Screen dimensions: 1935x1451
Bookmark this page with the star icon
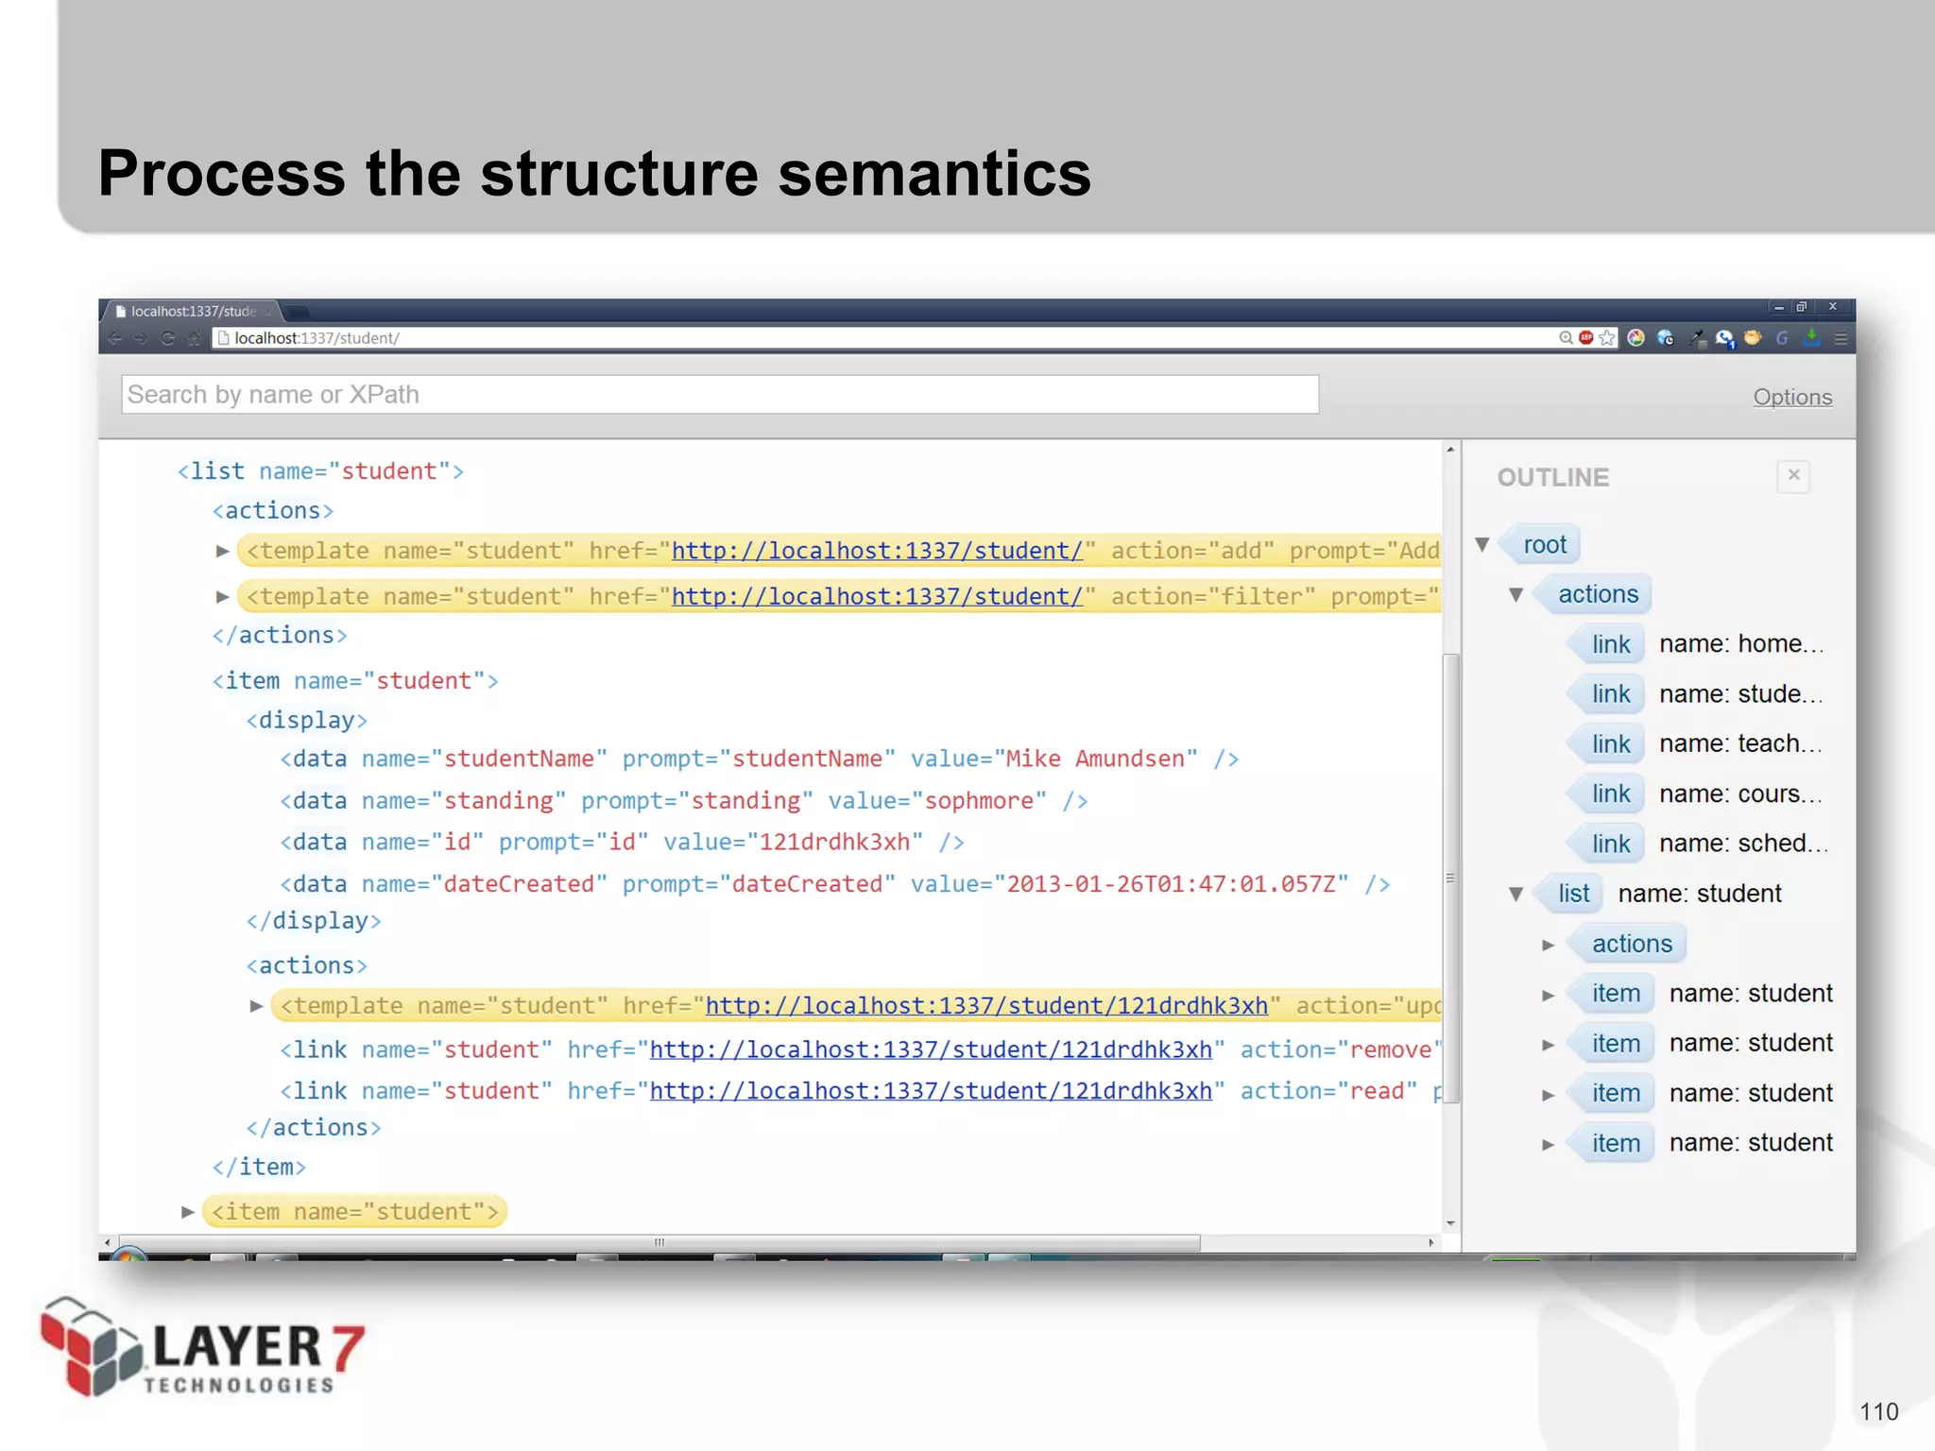coord(1607,338)
